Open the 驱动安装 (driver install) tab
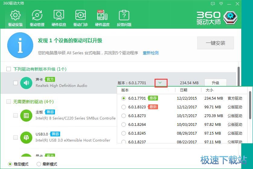The height and width of the screenshot is (169, 253). pos(15,18)
